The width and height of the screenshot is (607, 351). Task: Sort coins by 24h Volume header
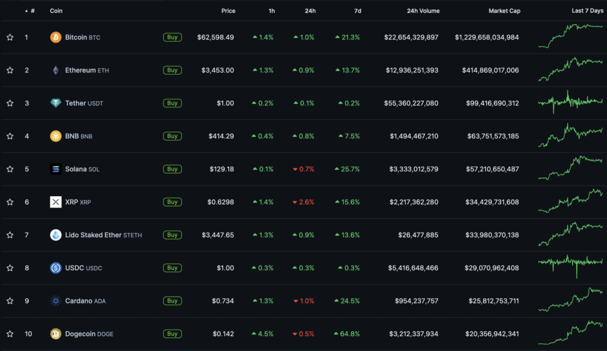423,11
